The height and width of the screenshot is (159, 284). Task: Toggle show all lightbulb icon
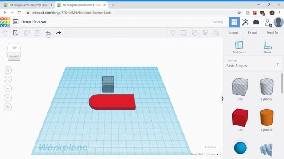click(x=173, y=33)
